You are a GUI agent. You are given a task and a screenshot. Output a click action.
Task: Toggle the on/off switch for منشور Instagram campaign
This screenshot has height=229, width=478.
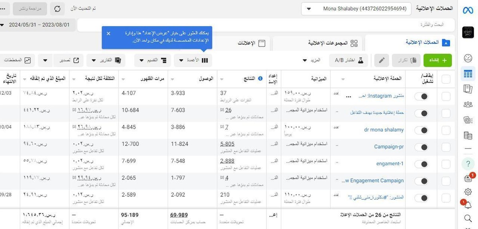421,96
